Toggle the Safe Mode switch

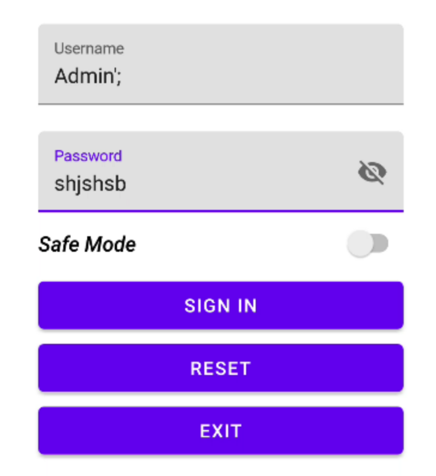pos(368,244)
